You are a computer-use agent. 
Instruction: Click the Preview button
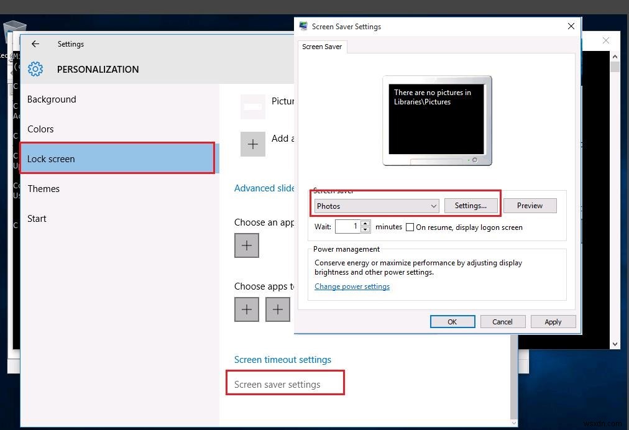coord(530,206)
